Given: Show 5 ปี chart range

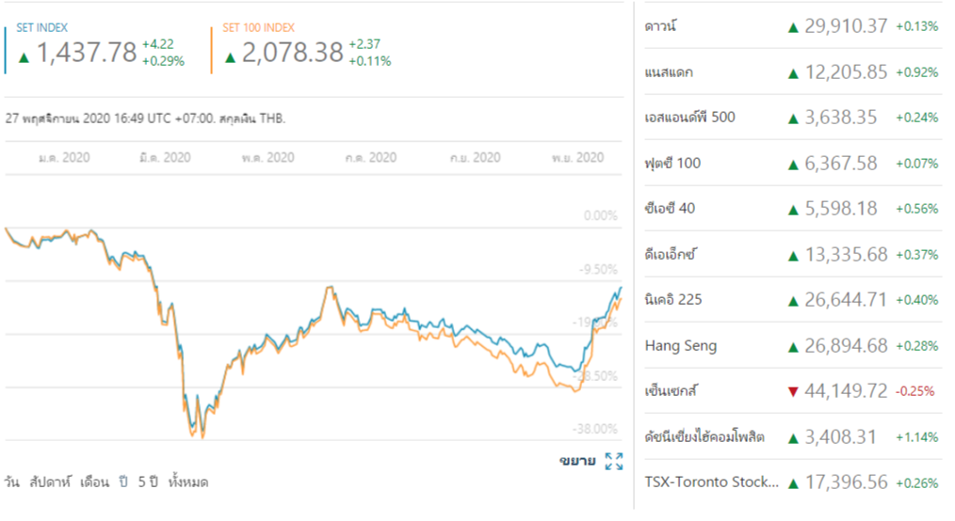Looking at the screenshot, I should [x=147, y=482].
